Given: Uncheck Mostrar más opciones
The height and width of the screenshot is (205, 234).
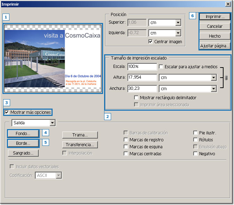Looking at the screenshot, I should click(x=7, y=112).
